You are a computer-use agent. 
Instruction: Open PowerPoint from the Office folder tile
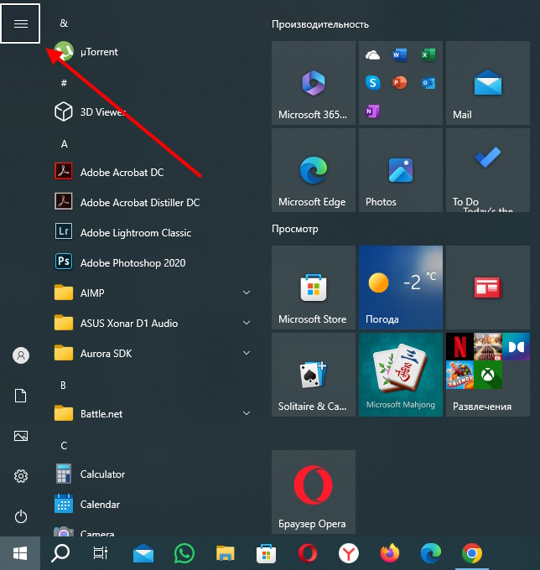400,83
